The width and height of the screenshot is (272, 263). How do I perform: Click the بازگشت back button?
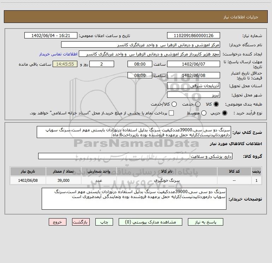81,222
